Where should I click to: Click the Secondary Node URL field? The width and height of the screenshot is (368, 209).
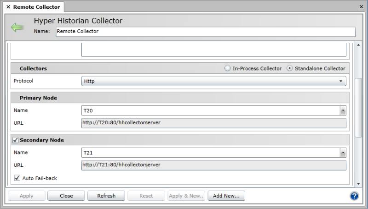click(x=213, y=165)
